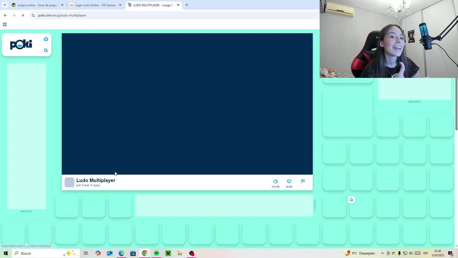458x258 pixels.
Task: Open Microsoft Store from taskbar
Action: 133,253
